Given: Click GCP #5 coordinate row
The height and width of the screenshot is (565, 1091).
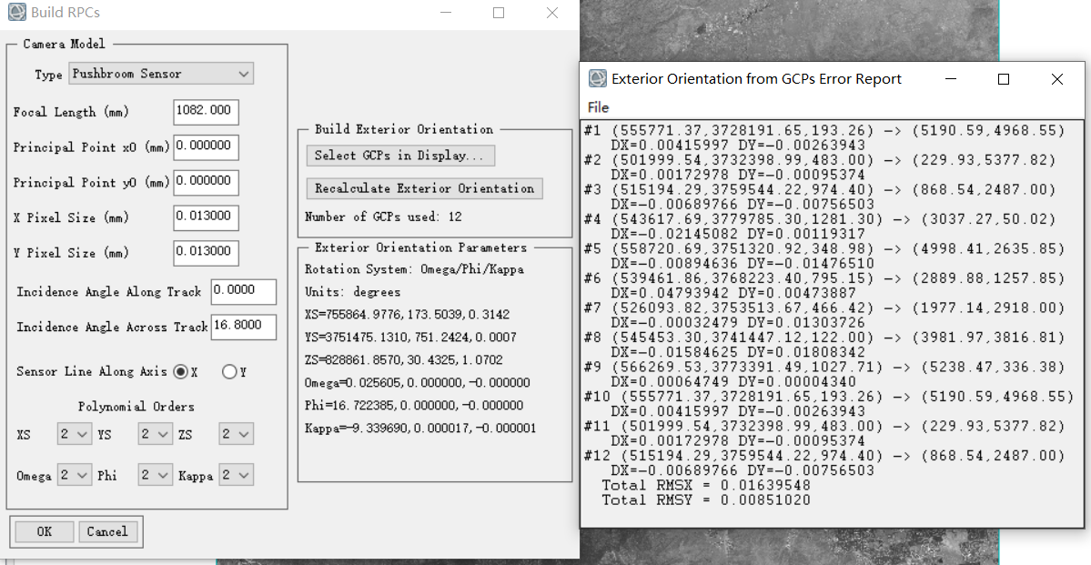Looking at the screenshot, I should click(824, 248).
